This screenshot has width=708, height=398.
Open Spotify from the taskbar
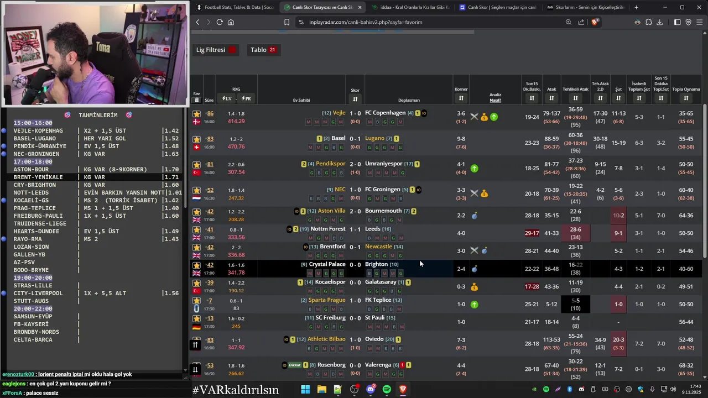click(x=387, y=389)
